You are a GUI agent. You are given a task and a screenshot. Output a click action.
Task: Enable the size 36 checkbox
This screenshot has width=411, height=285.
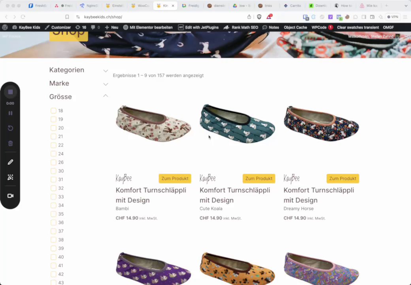pyautogui.click(x=53, y=222)
